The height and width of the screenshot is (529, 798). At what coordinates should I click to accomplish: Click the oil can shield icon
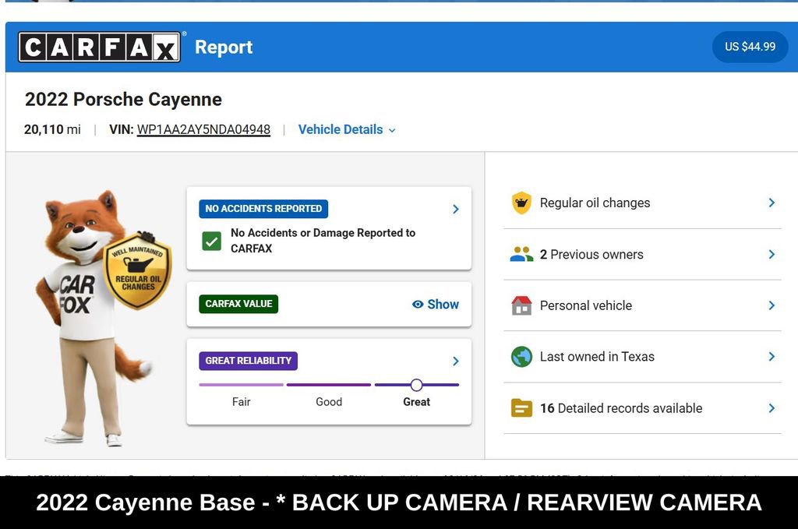coord(521,203)
